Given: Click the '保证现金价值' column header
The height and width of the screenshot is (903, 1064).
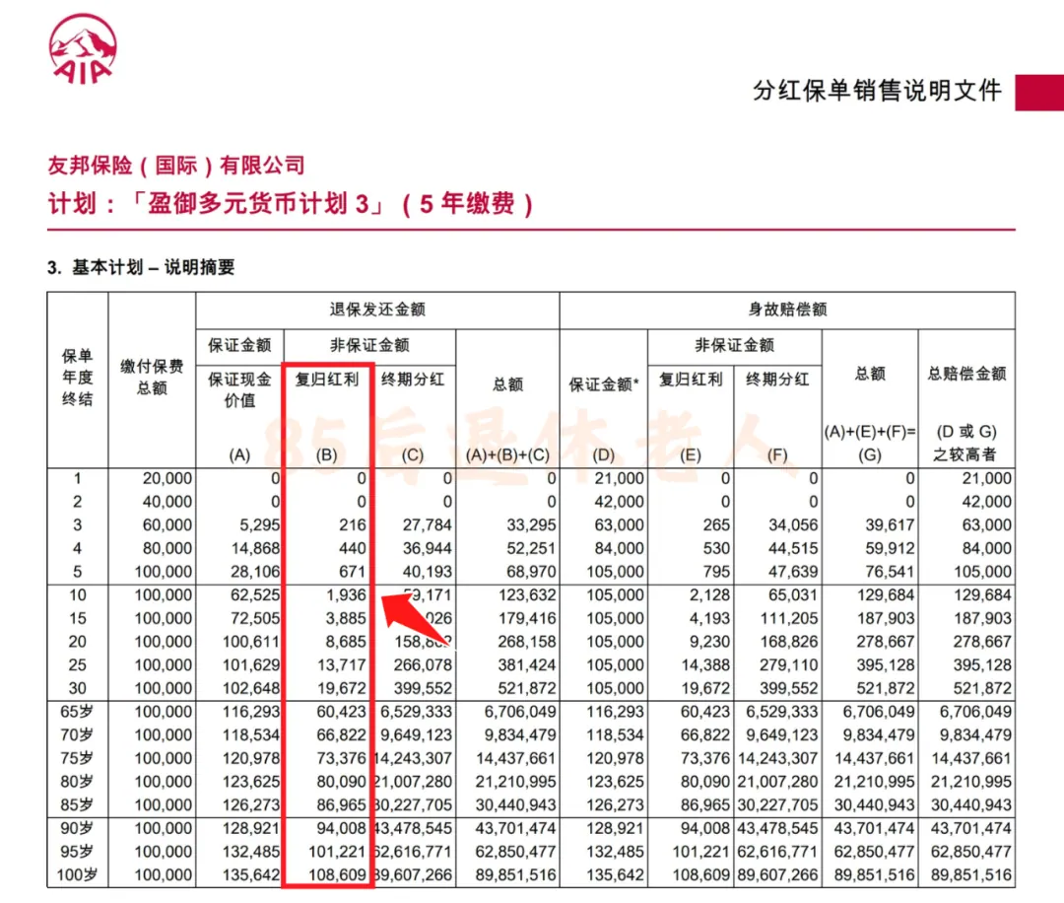Looking at the screenshot, I should [x=239, y=389].
